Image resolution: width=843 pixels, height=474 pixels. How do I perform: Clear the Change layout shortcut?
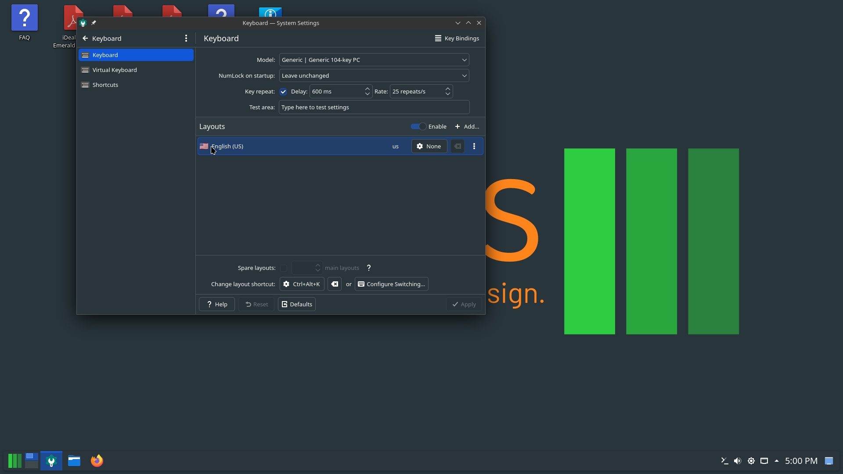pos(335,284)
